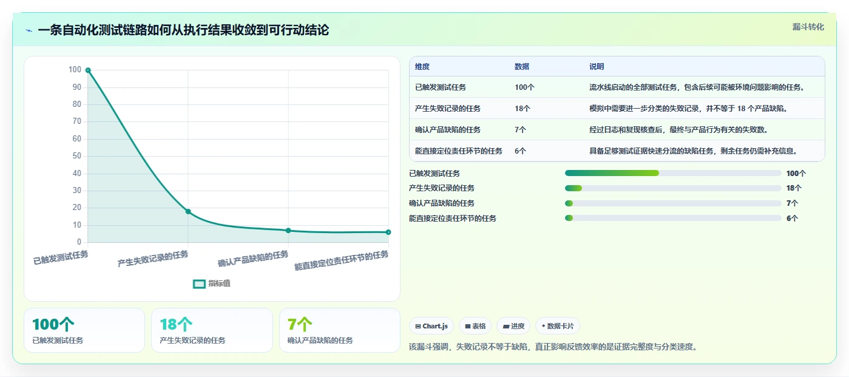Screen dimensions: 849x377
Task: Click the description starting with 模拟中需要进一步分类
Action: coord(688,109)
